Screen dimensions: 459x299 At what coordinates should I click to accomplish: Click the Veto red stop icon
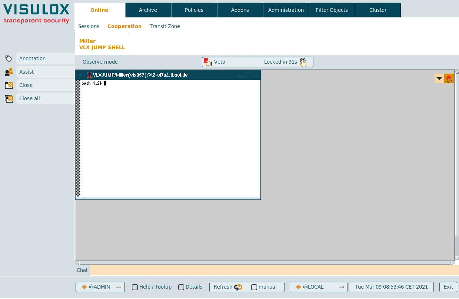pyautogui.click(x=208, y=62)
